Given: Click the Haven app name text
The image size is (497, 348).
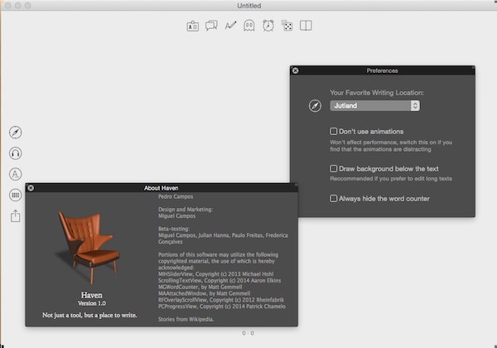Looking at the screenshot, I should 92,295.
